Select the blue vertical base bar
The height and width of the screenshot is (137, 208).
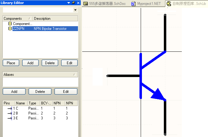click(141, 76)
